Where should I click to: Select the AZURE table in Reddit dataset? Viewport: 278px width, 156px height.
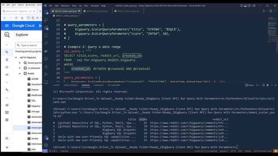point(35,79)
